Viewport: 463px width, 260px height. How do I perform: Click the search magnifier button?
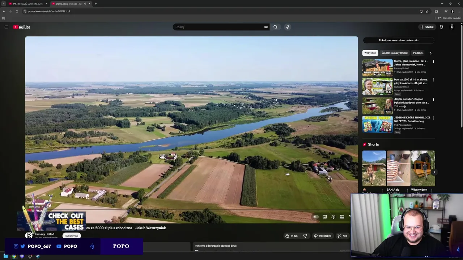pos(275,27)
